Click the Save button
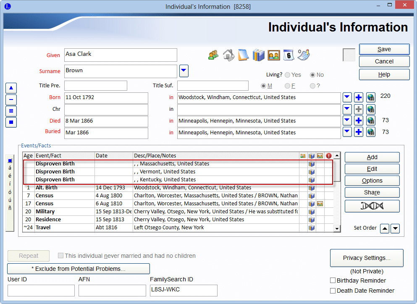 point(384,49)
